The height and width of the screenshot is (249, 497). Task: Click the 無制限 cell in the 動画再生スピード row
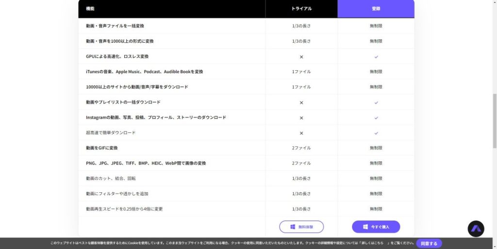tap(376, 209)
